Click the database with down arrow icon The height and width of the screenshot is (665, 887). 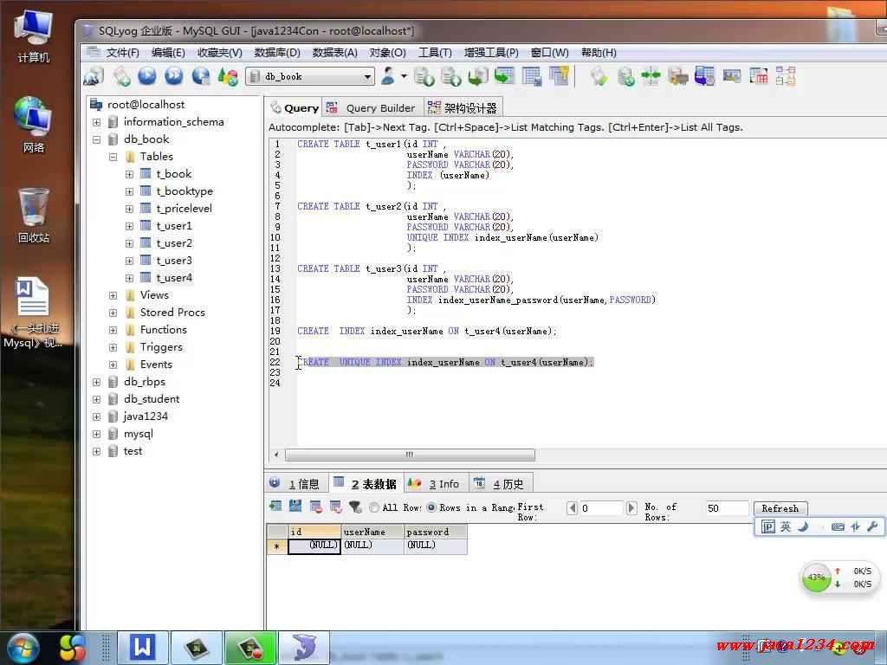[424, 76]
